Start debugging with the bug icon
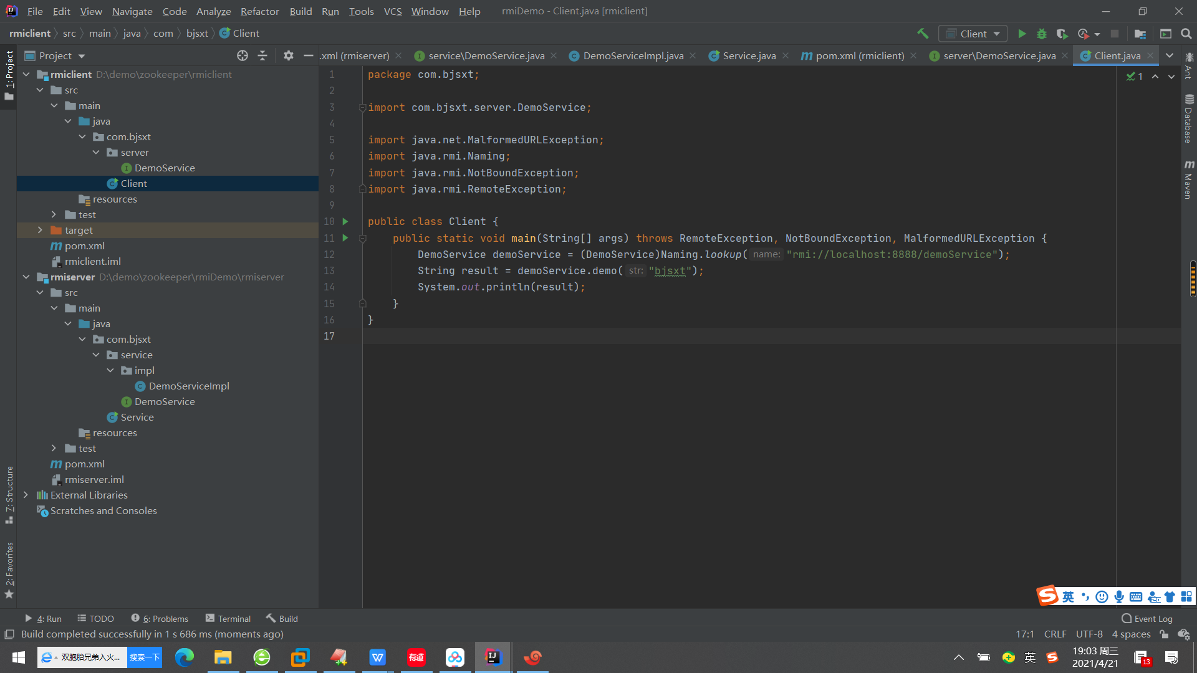 click(x=1042, y=34)
